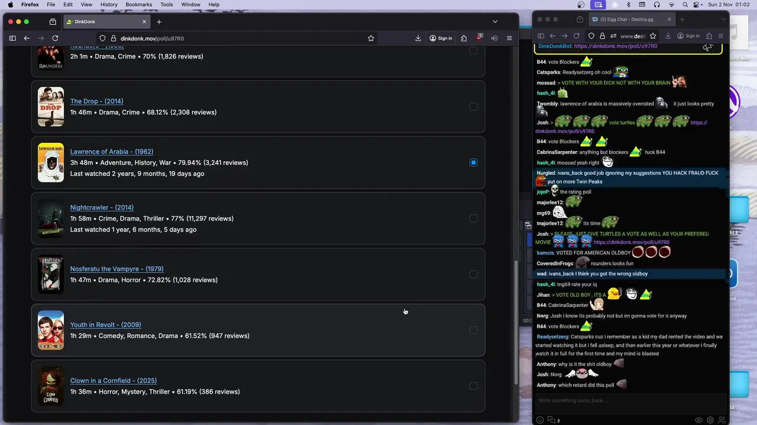
Task: Go back in the DinkDonk browser window
Action: pyautogui.click(x=27, y=38)
